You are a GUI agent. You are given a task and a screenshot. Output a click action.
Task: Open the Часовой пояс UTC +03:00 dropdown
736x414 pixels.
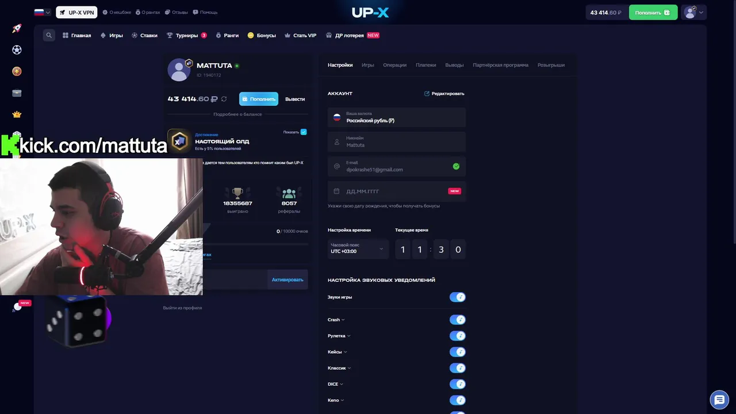click(x=358, y=249)
